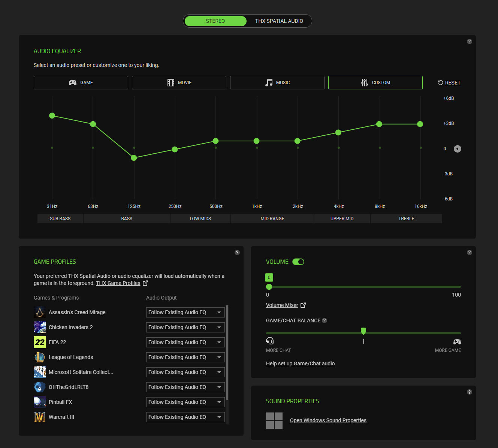
Task: Reset the equalizer settings
Action: [449, 83]
